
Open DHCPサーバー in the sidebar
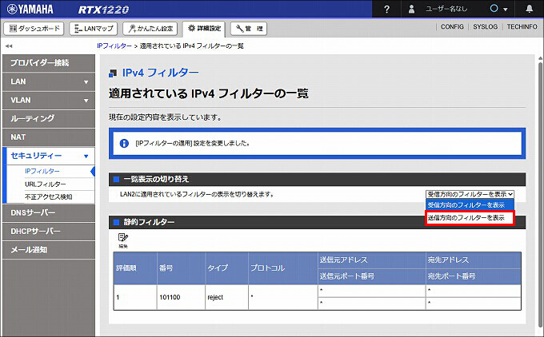(x=49, y=231)
